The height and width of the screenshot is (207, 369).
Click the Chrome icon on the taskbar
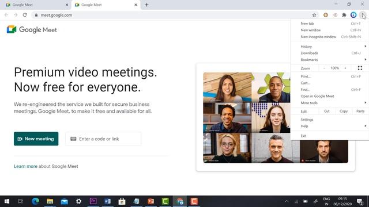pyautogui.click(x=180, y=201)
